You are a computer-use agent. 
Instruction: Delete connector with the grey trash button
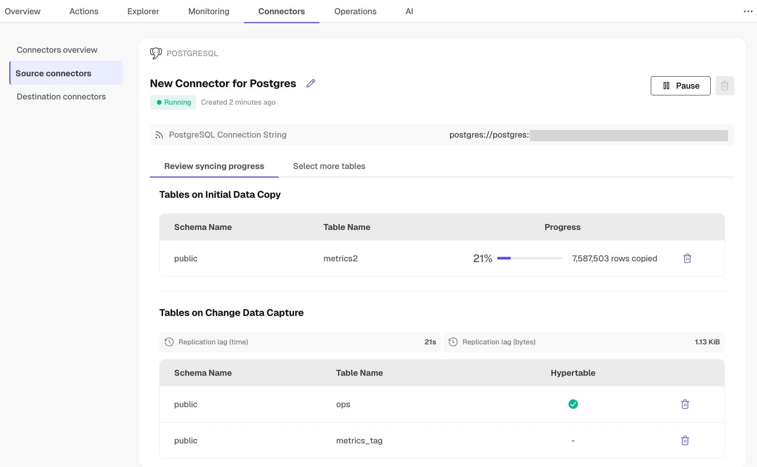(724, 86)
